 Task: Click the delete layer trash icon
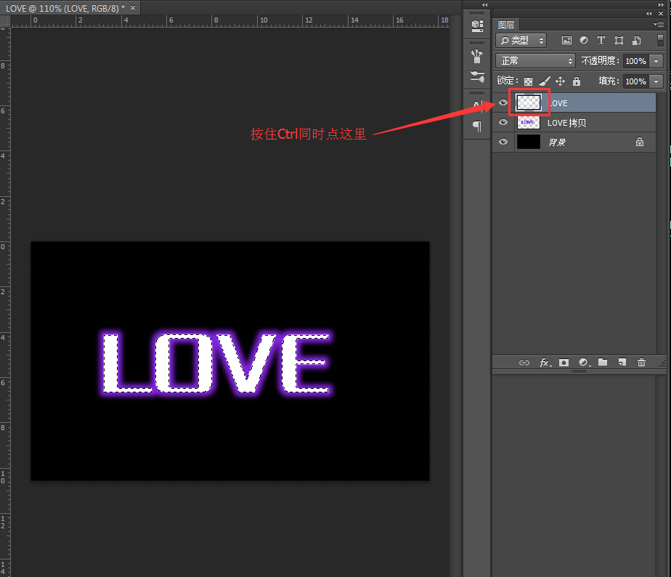(641, 363)
